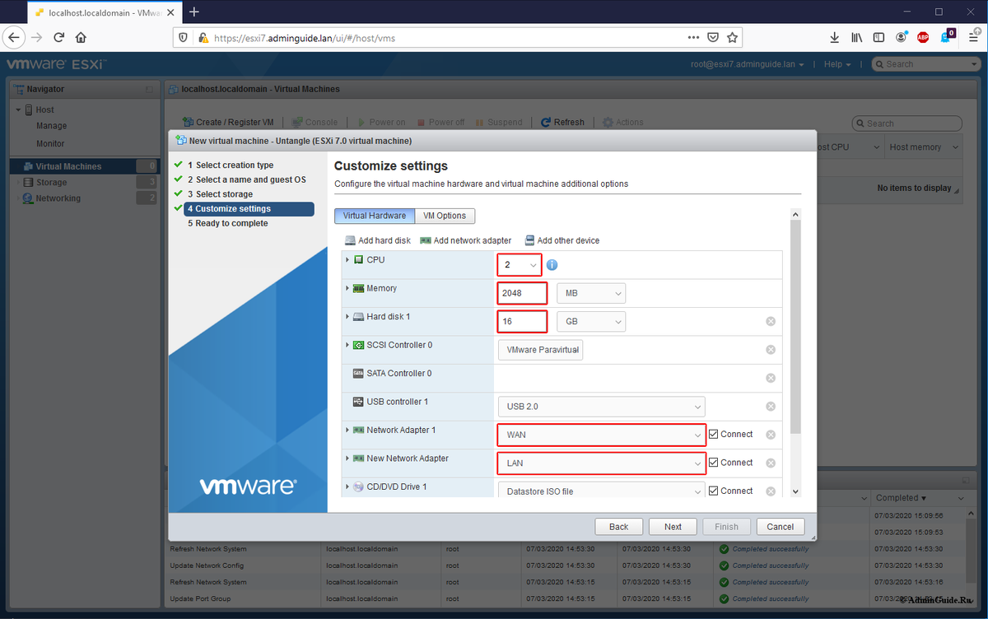Viewport: 988px width, 619px height.
Task: Bookmark this page with the star icon
Action: pos(732,37)
